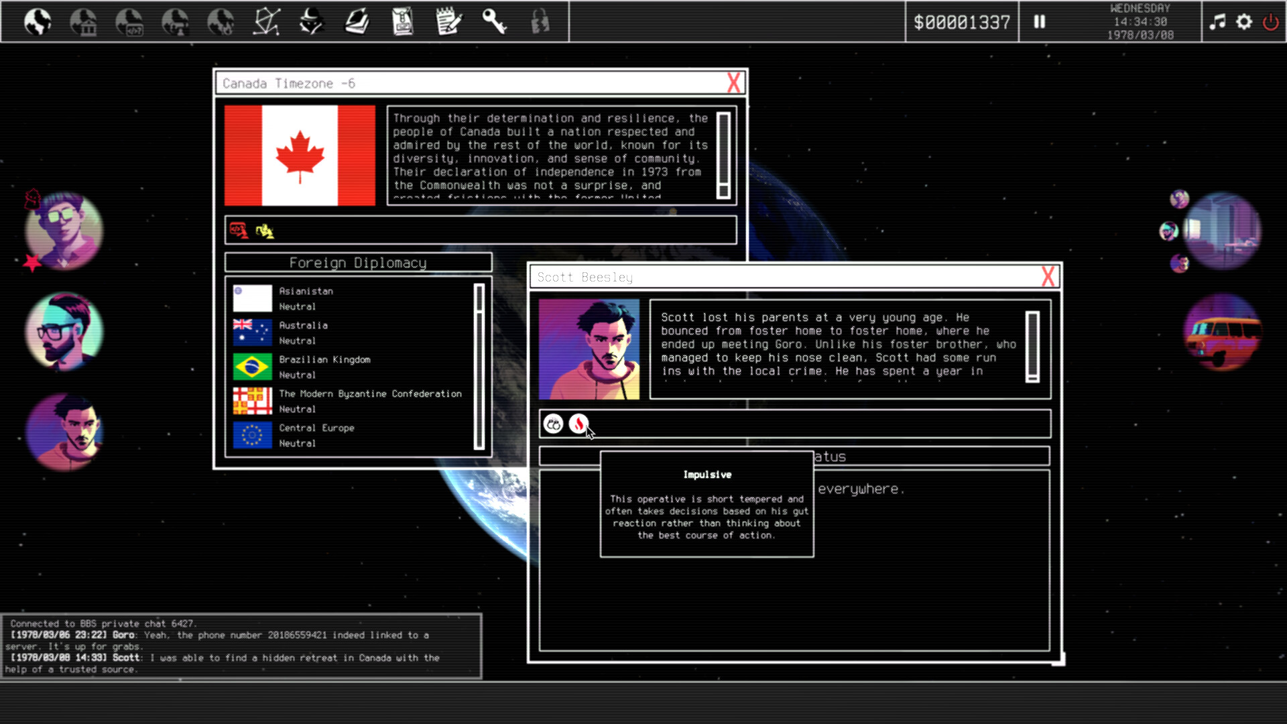This screenshot has height=724, width=1287.
Task: Open the notepad with pencil icon
Action: 448,22
